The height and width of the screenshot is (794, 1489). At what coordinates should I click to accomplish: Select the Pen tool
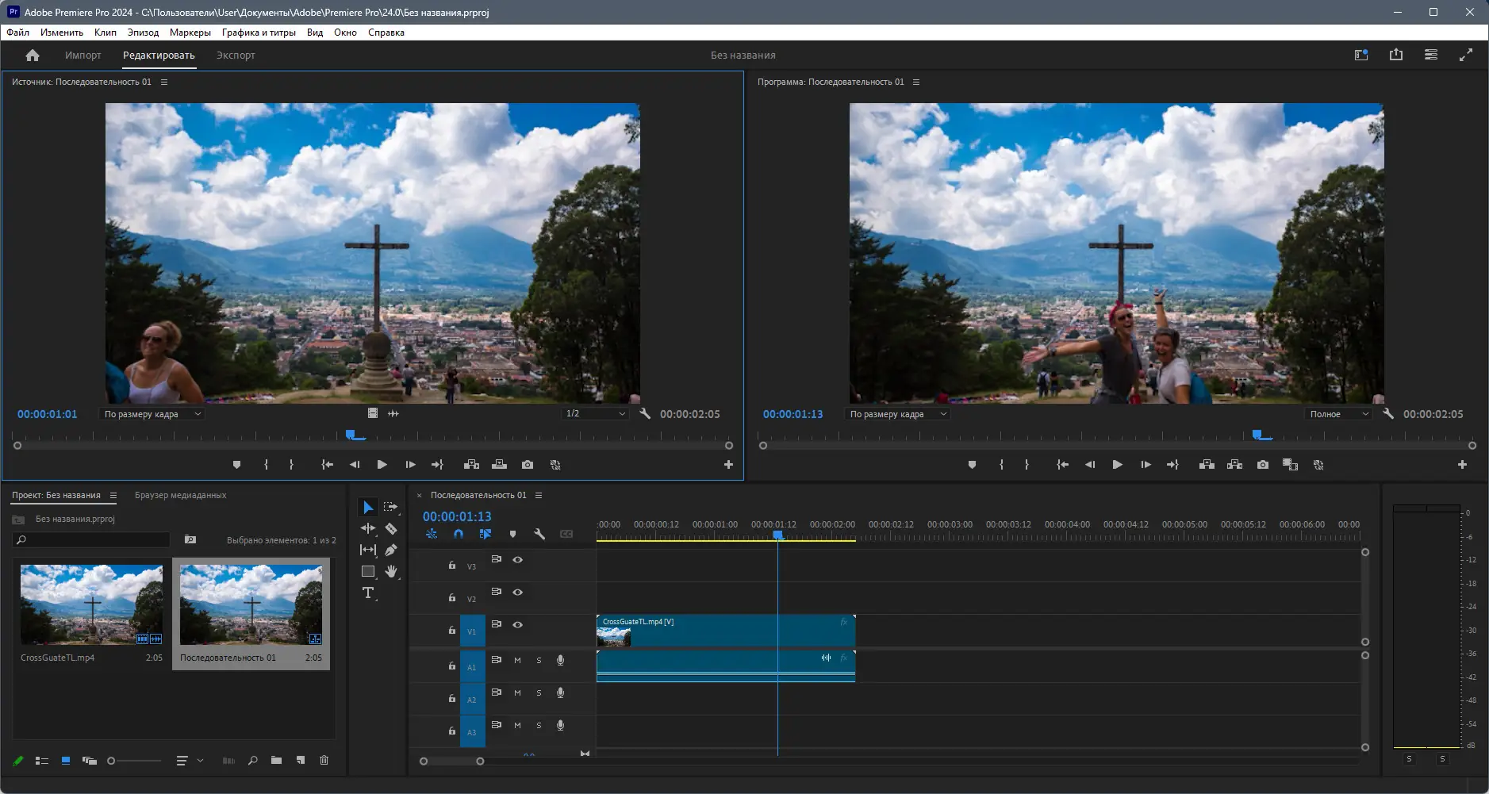[391, 550]
